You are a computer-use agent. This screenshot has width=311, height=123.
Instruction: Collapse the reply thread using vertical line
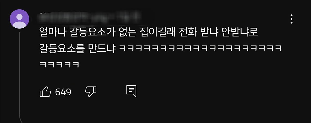19,75
